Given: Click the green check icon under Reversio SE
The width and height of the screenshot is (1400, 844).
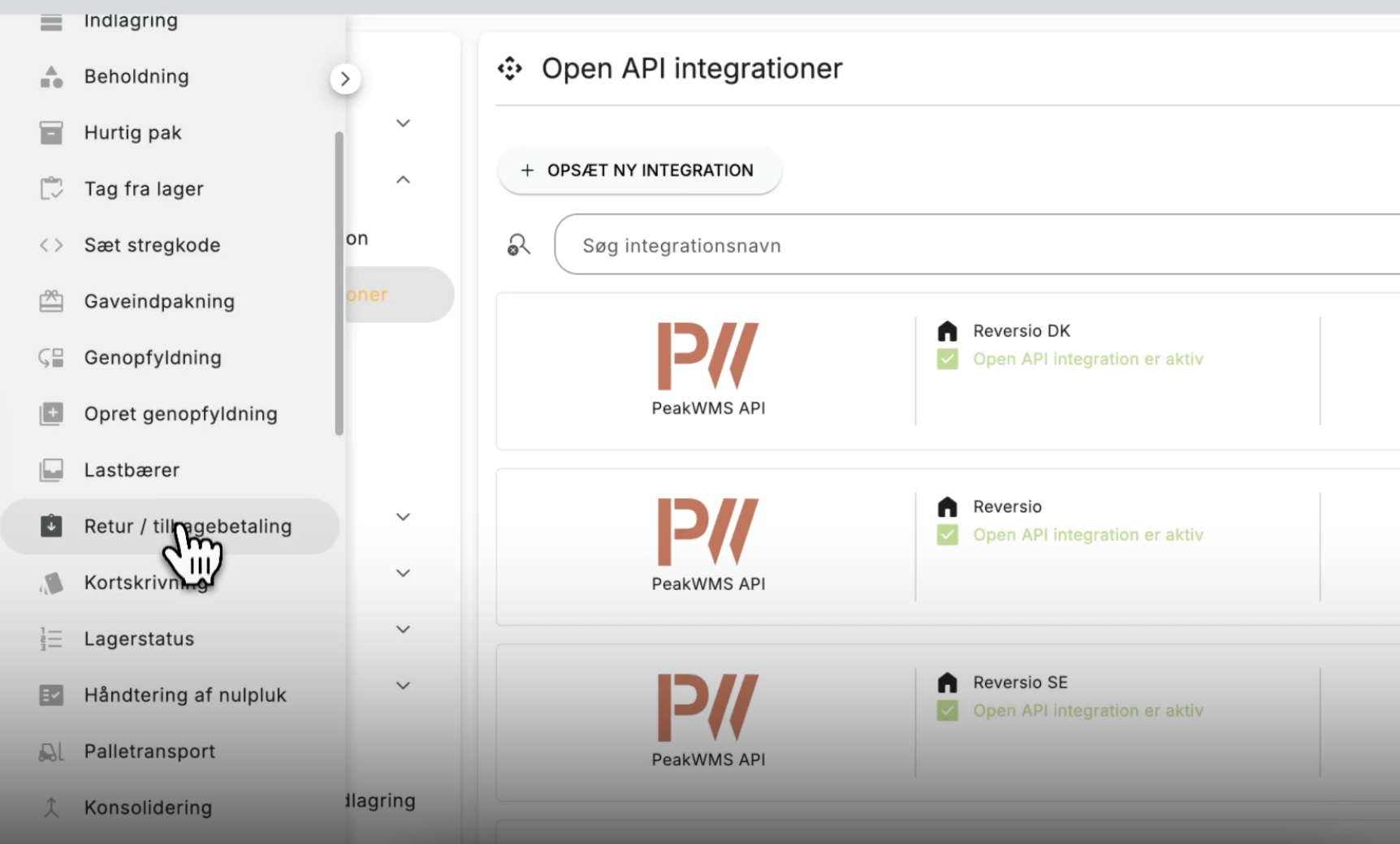Looking at the screenshot, I should (947, 711).
